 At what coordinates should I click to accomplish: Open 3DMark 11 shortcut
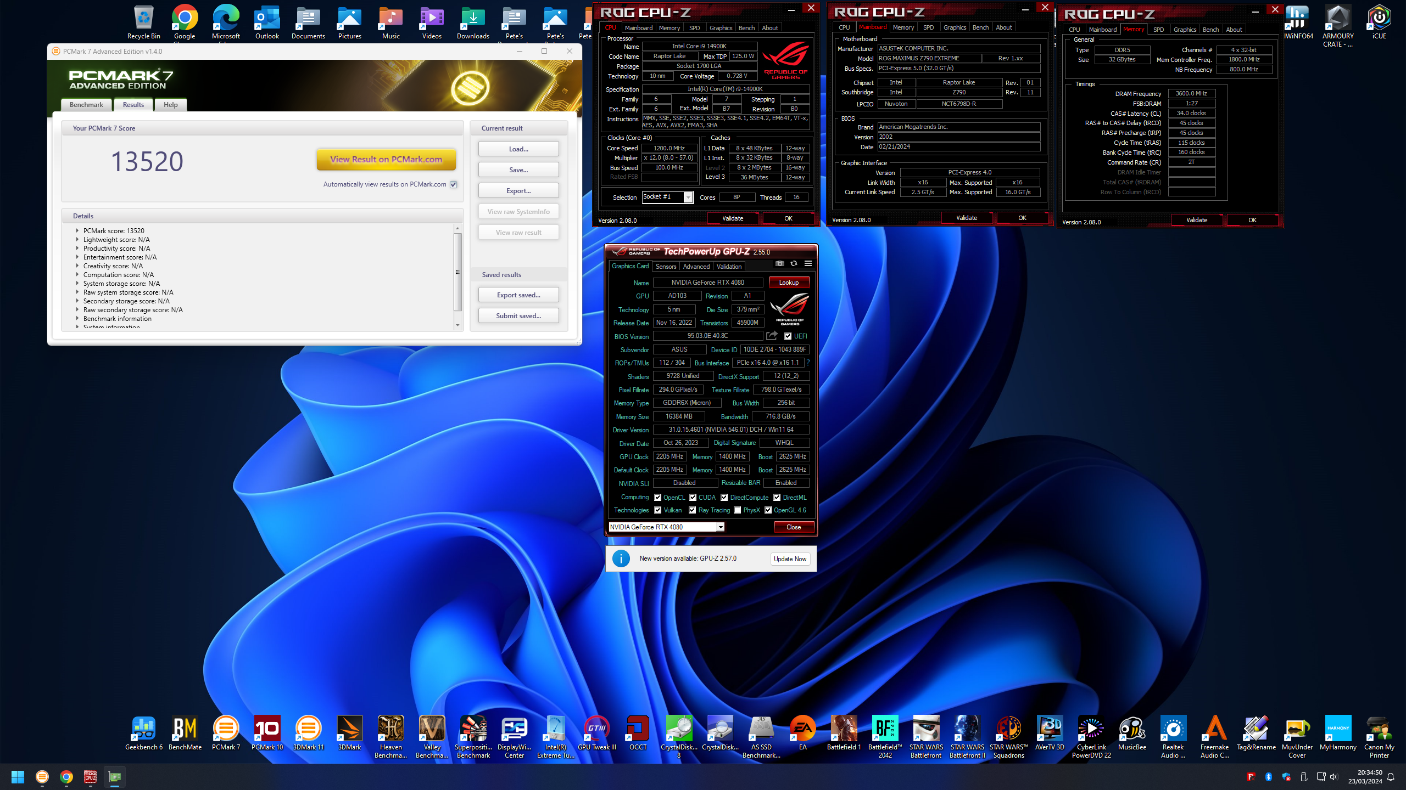[308, 733]
